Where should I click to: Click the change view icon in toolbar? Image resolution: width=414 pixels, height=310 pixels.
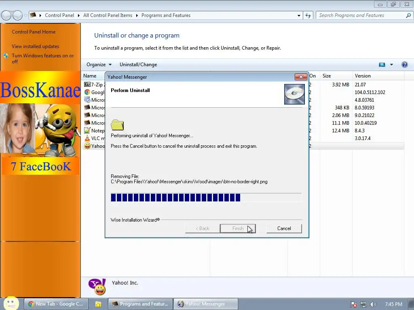[382, 65]
